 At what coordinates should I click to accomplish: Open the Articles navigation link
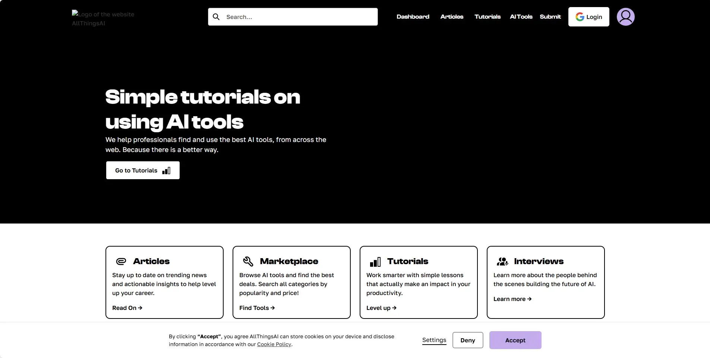pyautogui.click(x=452, y=17)
